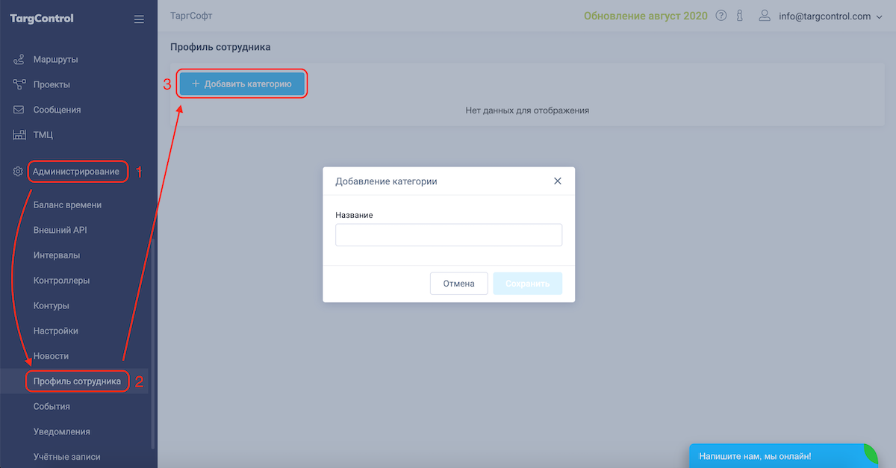
Task: Collapse sidebar with hamburger menu icon
Action: pyautogui.click(x=139, y=19)
